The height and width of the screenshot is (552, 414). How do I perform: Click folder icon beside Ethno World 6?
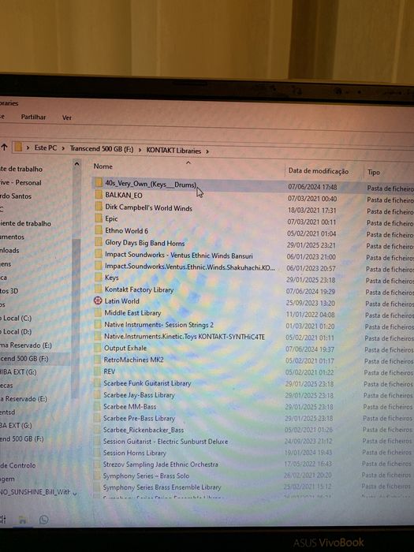(99, 230)
